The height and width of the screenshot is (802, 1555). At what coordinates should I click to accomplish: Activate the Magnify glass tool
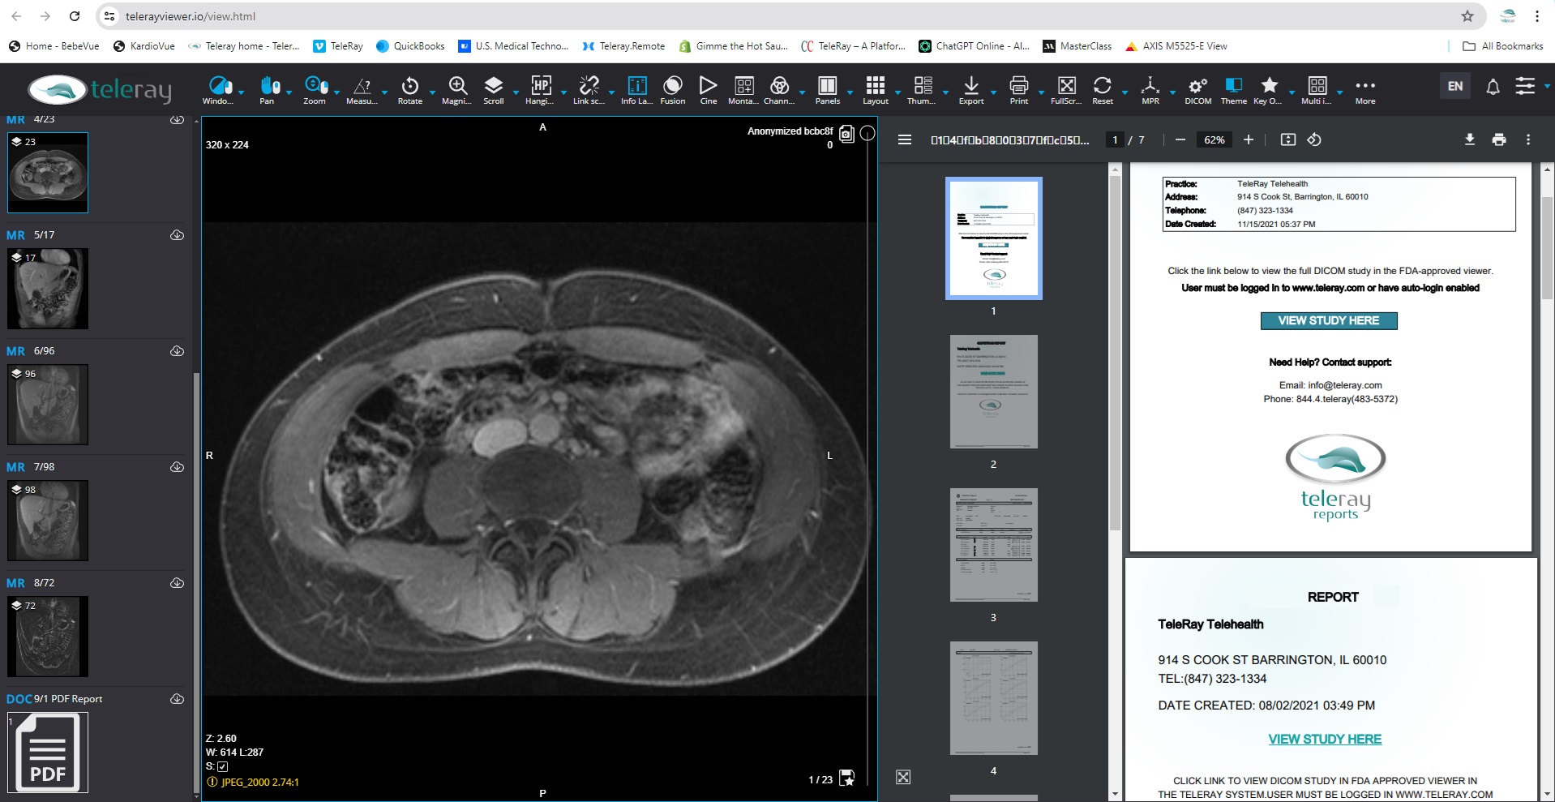(456, 89)
